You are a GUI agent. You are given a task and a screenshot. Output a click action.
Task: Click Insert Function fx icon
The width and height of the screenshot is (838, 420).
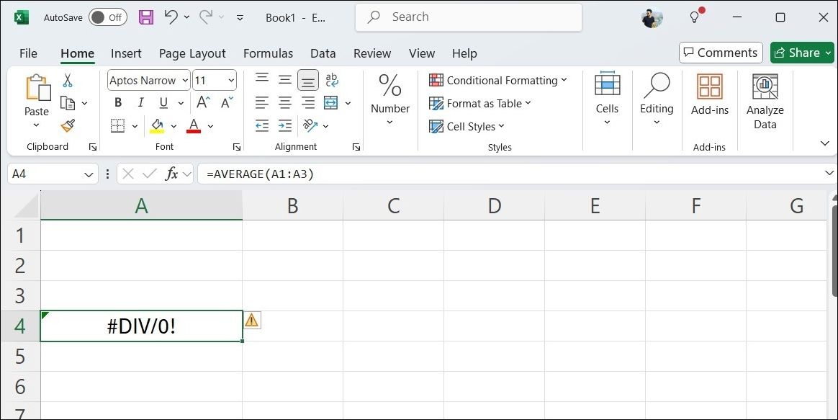tap(172, 174)
